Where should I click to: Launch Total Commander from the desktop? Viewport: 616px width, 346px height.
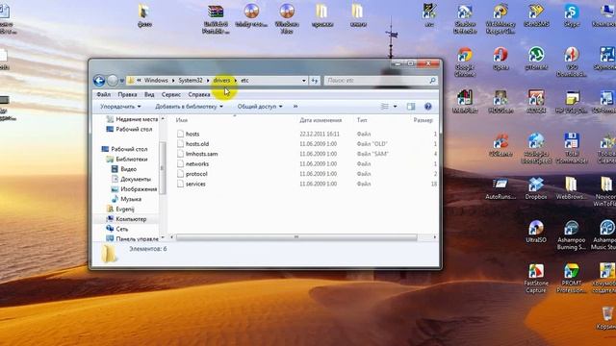click(x=572, y=148)
